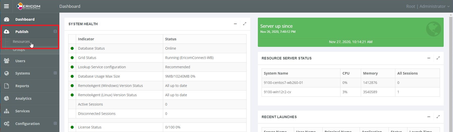Viewport: 453px width, 132px height.
Task: Click the Services hierarchy icon
Action: pos(7,111)
